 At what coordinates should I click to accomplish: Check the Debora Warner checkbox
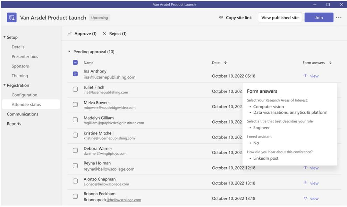tap(75, 150)
